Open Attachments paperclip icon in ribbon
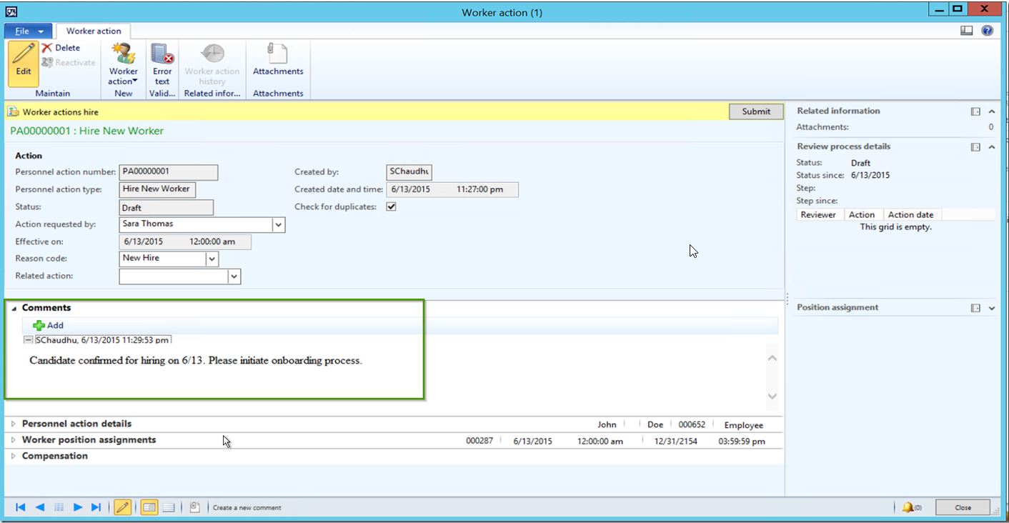The image size is (1009, 523). [277, 54]
